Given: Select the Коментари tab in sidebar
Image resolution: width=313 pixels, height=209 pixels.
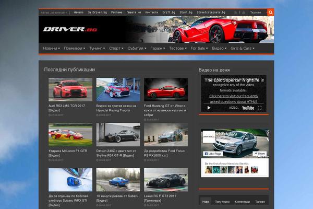Looking at the screenshot, I should click(242, 202).
